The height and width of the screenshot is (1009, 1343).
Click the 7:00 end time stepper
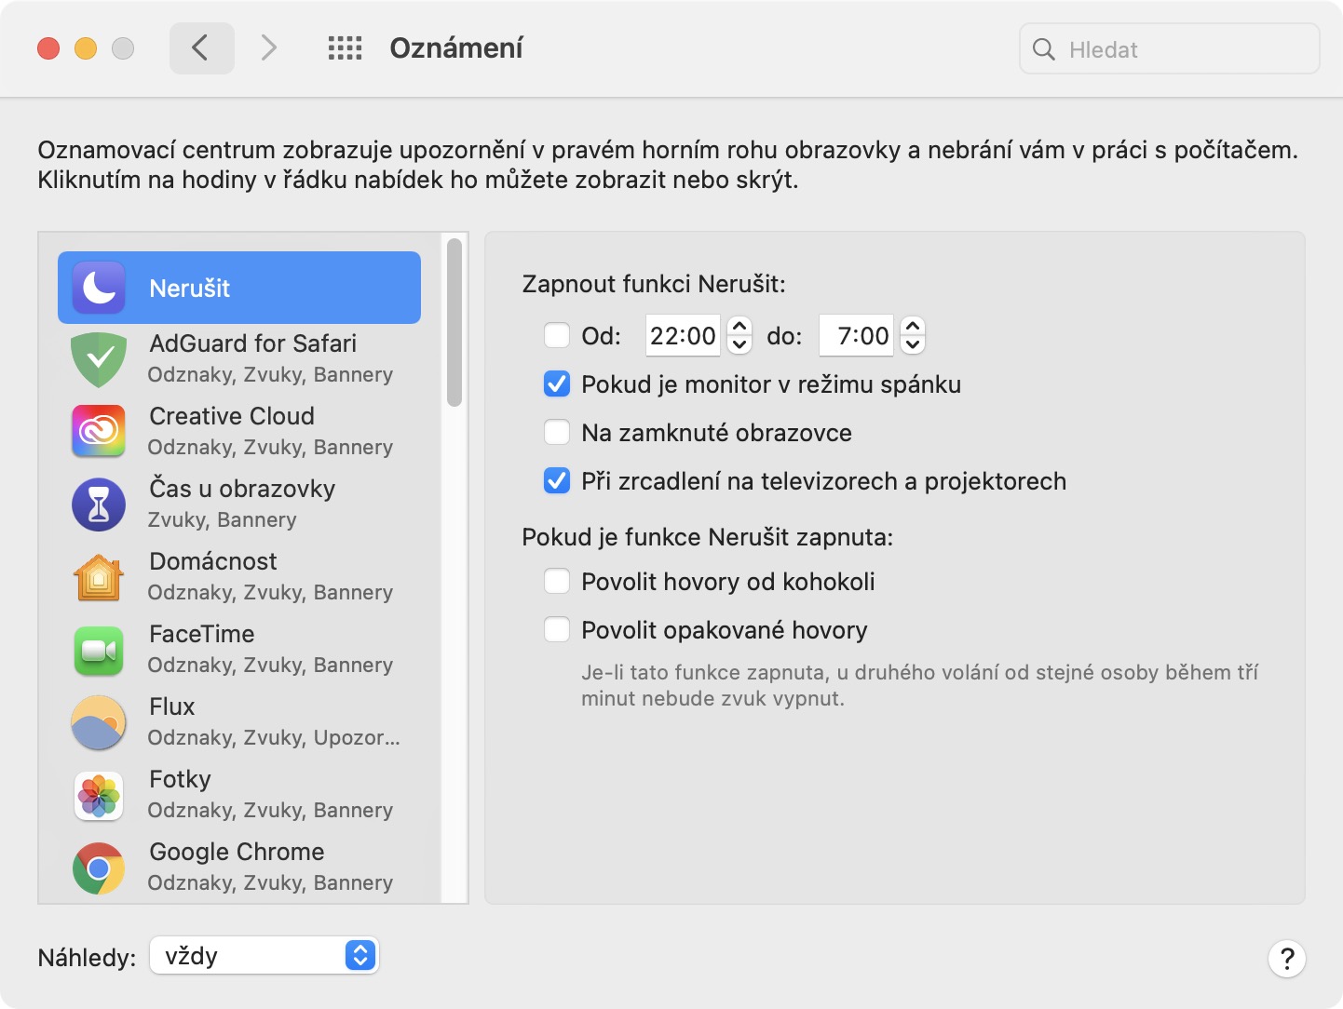913,335
